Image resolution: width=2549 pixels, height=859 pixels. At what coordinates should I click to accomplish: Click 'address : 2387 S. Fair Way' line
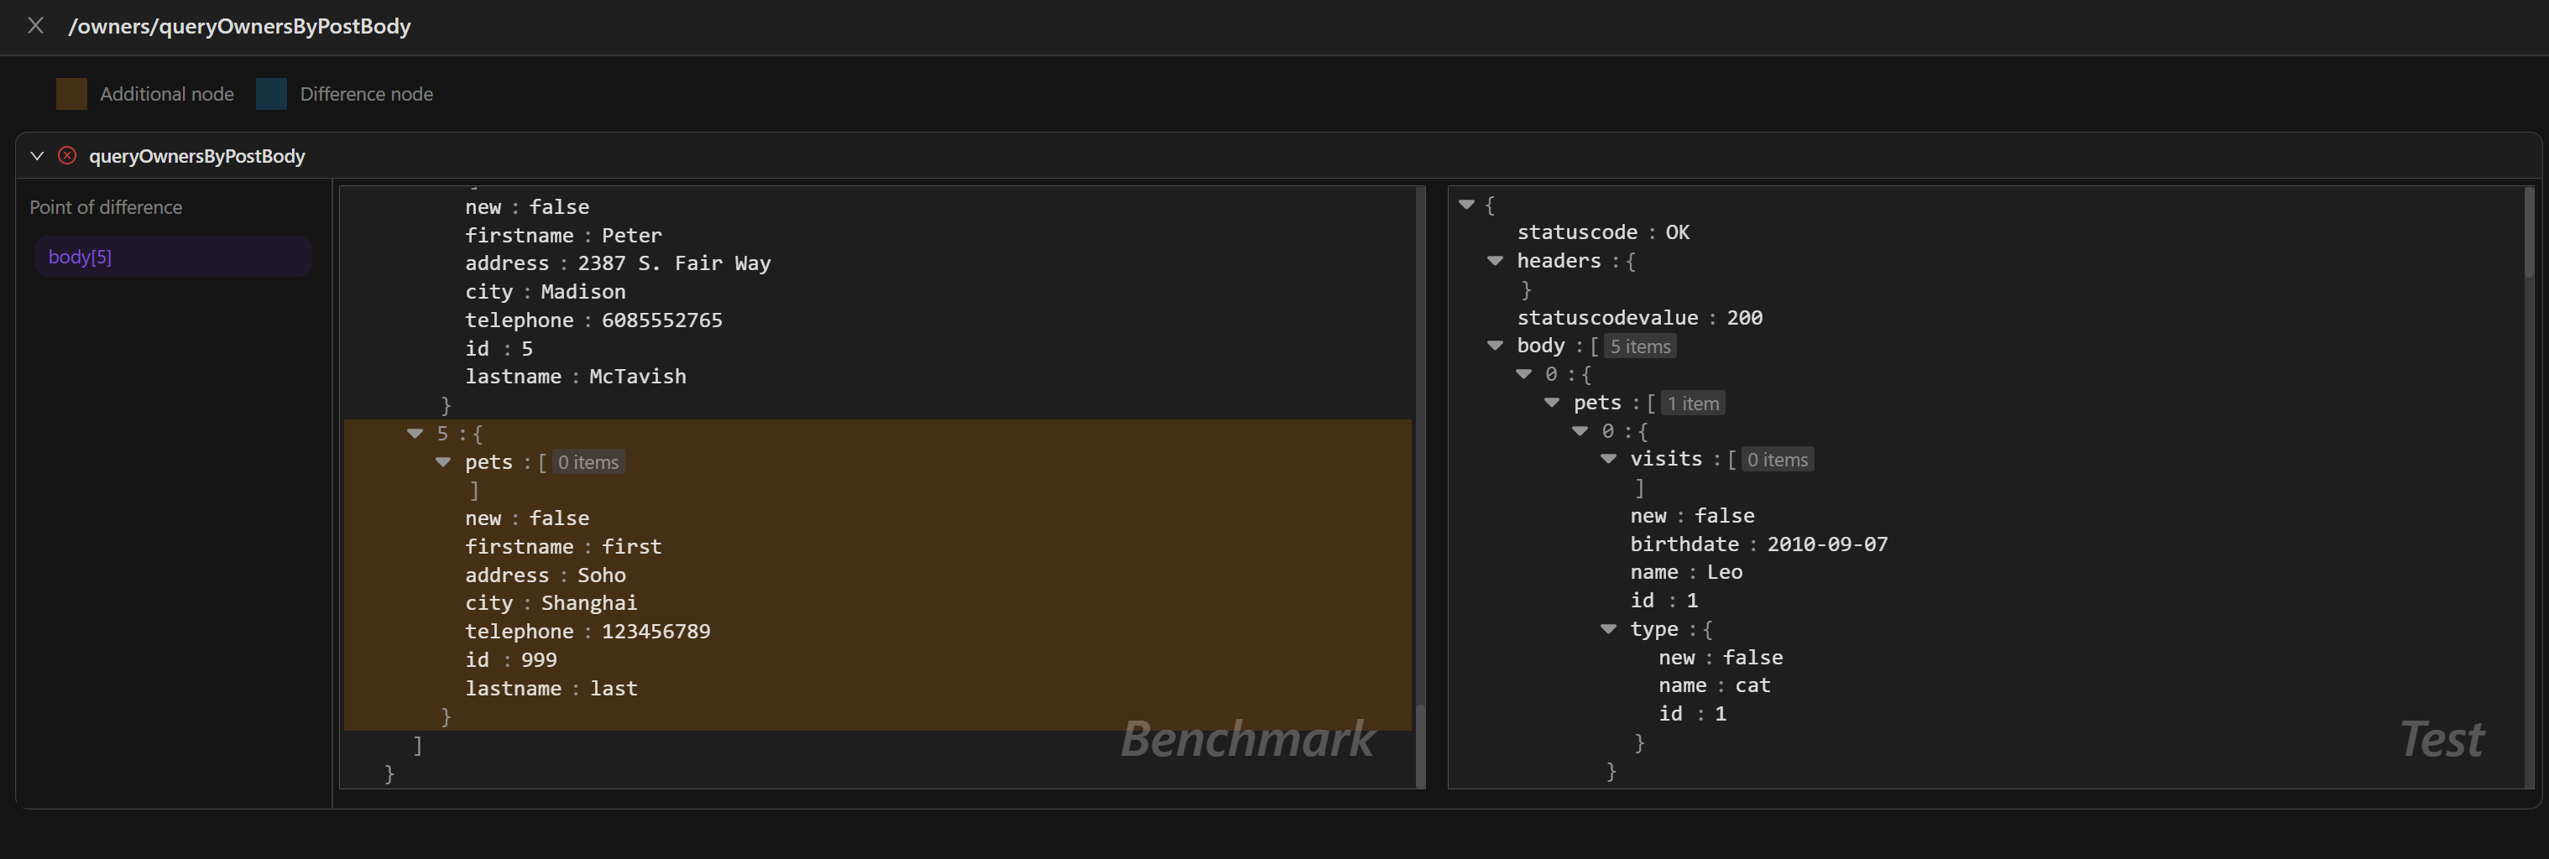[x=618, y=263]
